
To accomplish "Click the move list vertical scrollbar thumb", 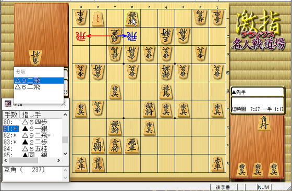I will click(65, 139).
